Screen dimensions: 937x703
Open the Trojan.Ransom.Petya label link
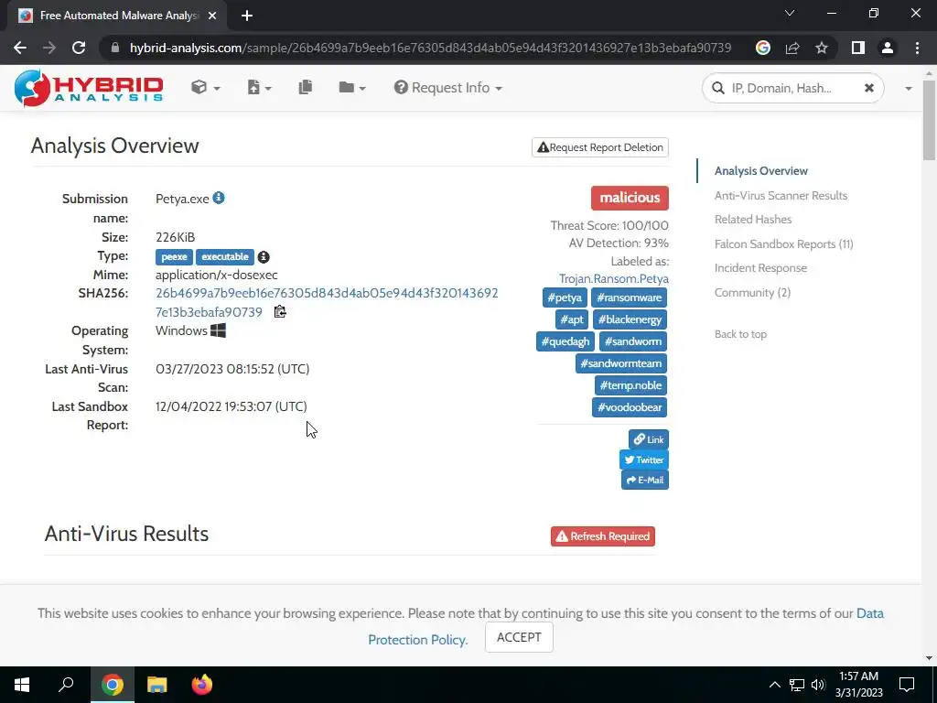pos(614,278)
